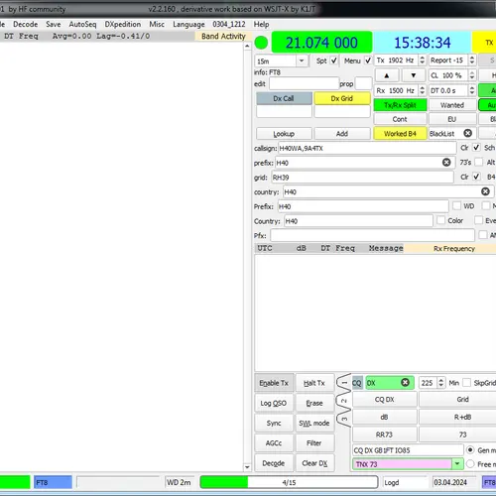Click the green round status indicator

click(261, 43)
